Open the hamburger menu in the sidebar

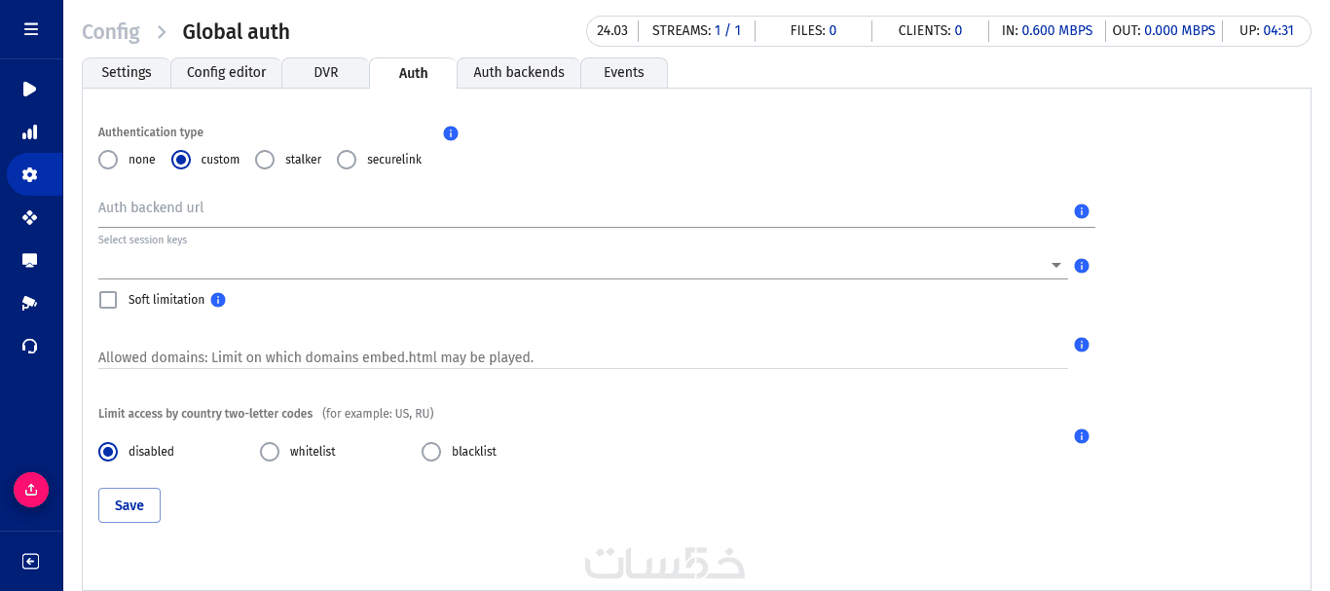[x=31, y=29]
